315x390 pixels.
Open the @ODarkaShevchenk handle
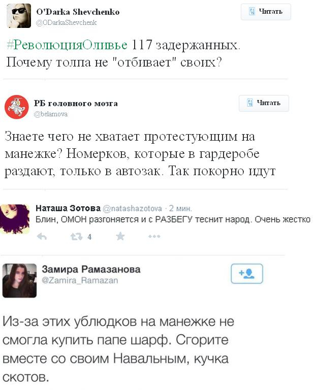[67, 23]
